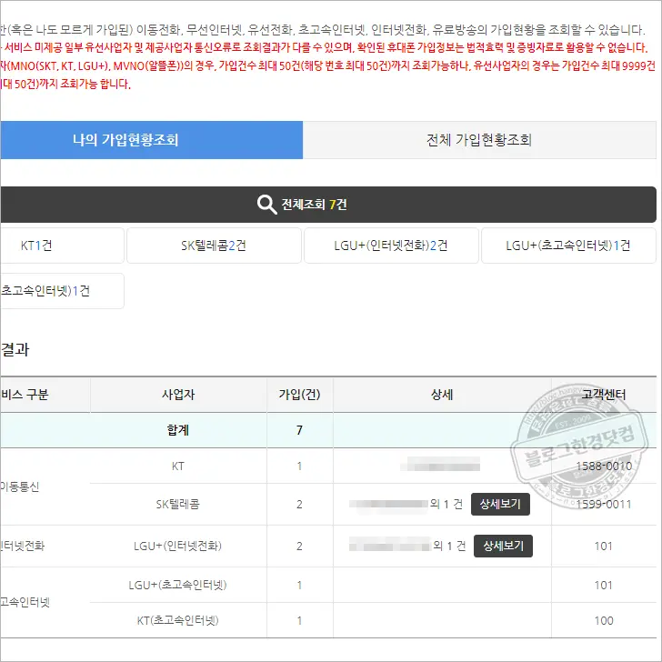This screenshot has height=662, width=662.
Task: Click the LGU+(초고속인터넷) table cell
Action: [x=178, y=585]
